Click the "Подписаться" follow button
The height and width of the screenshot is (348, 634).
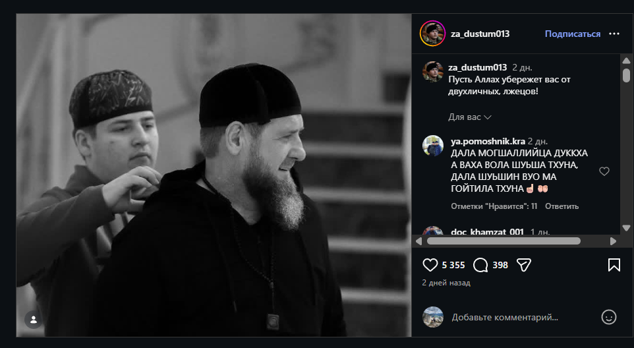pos(572,34)
